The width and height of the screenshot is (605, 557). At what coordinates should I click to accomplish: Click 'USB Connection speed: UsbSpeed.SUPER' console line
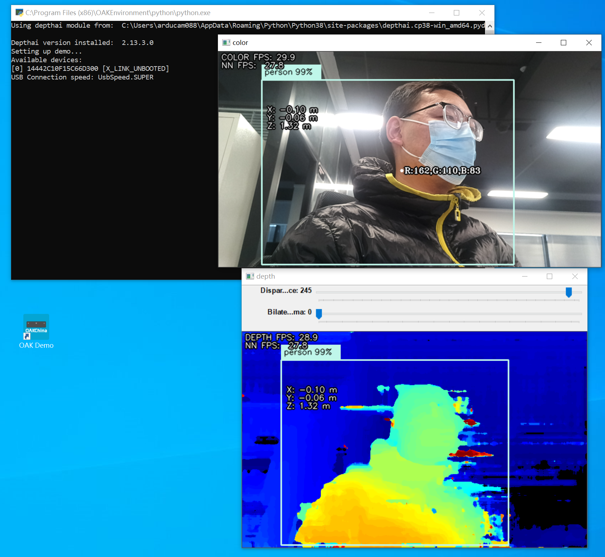(x=82, y=77)
